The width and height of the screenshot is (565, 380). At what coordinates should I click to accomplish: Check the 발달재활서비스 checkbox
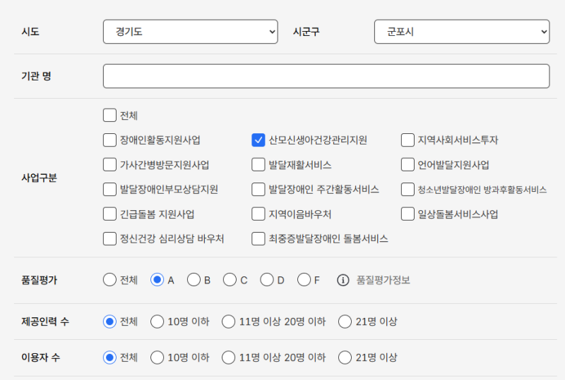tap(258, 165)
